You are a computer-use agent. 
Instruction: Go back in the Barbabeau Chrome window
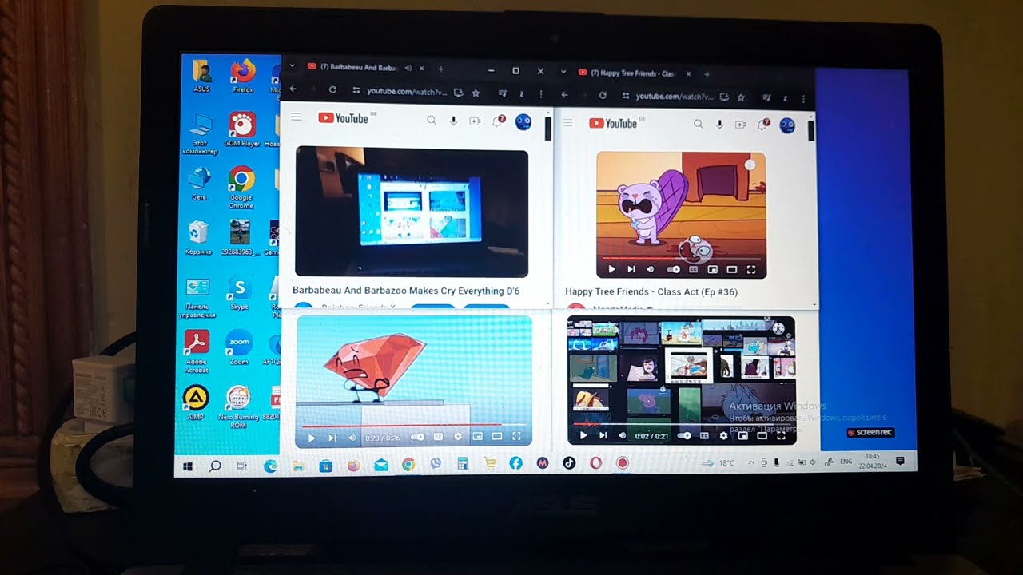(x=293, y=89)
